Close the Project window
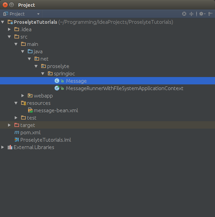This screenshot has height=217, width=215. tap(5, 5)
